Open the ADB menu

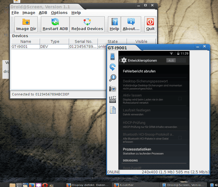pyautogui.click(x=43, y=13)
